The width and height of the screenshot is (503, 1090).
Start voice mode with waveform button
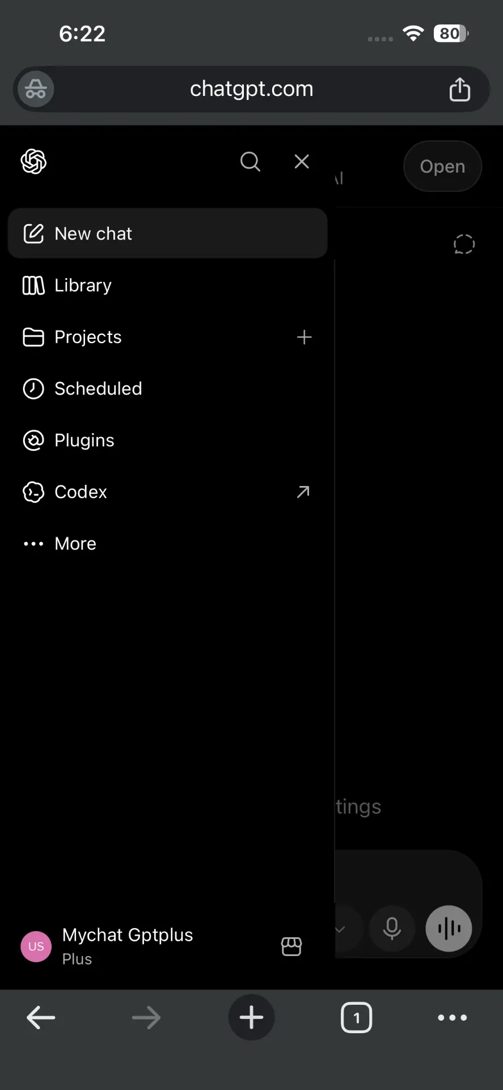(x=449, y=929)
